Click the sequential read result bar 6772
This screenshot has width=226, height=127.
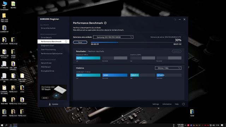point(88,58)
